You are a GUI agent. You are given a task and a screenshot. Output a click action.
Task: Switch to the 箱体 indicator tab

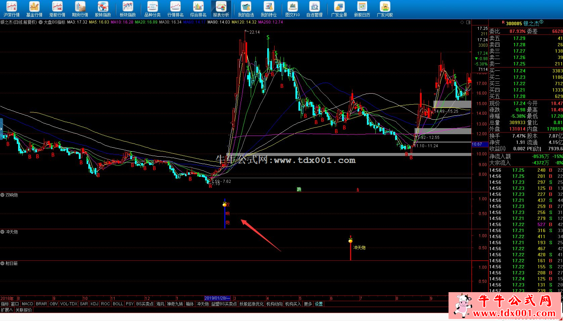coord(190,304)
